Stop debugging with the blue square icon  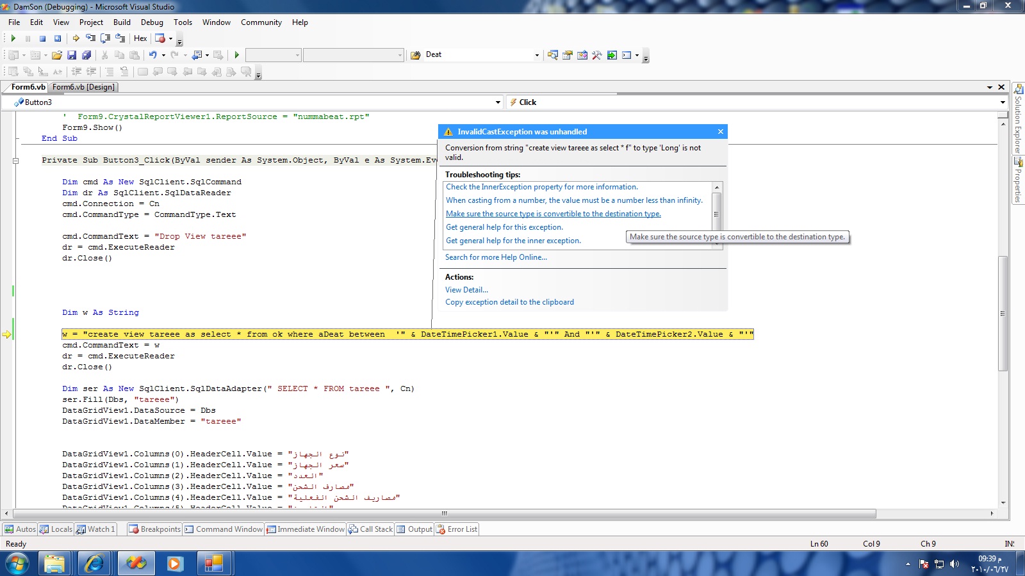pyautogui.click(x=42, y=38)
